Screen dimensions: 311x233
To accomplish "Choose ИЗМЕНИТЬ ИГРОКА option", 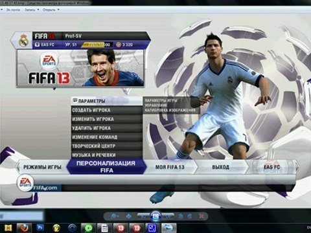I will tap(107, 119).
